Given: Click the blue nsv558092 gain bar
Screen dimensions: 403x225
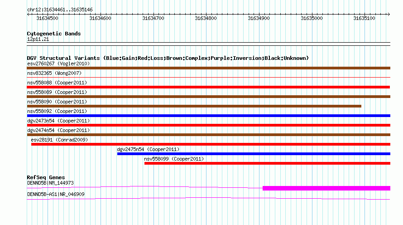Looking at the screenshot, I should click(208, 116).
